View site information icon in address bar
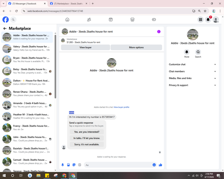 click(x=24, y=11)
